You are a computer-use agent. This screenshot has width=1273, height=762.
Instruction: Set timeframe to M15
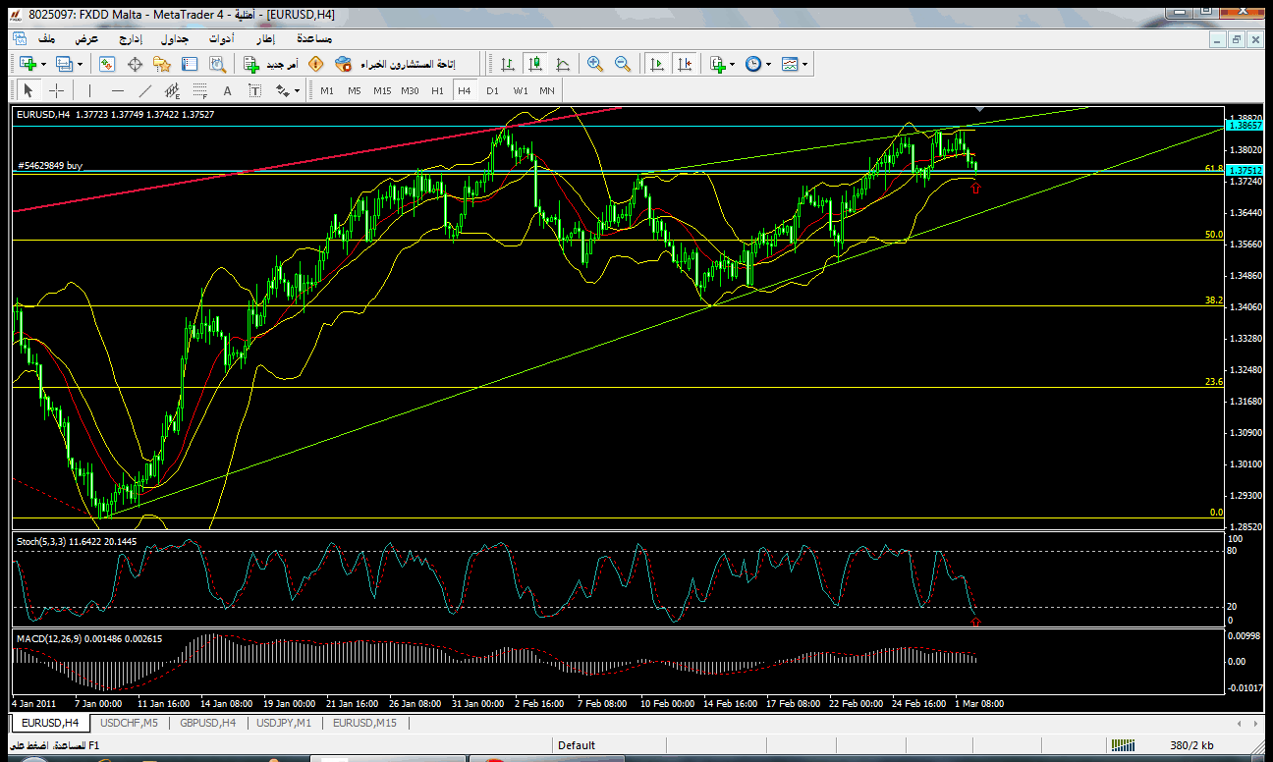[x=382, y=90]
